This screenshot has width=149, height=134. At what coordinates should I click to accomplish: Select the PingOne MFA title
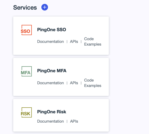tap(52, 71)
